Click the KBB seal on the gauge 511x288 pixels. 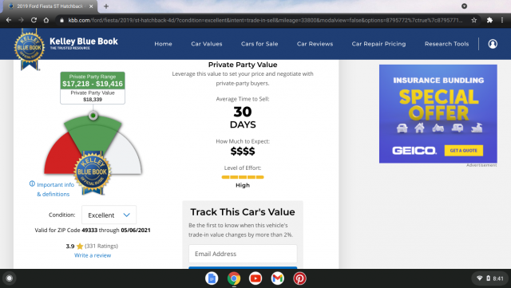pyautogui.click(x=93, y=172)
